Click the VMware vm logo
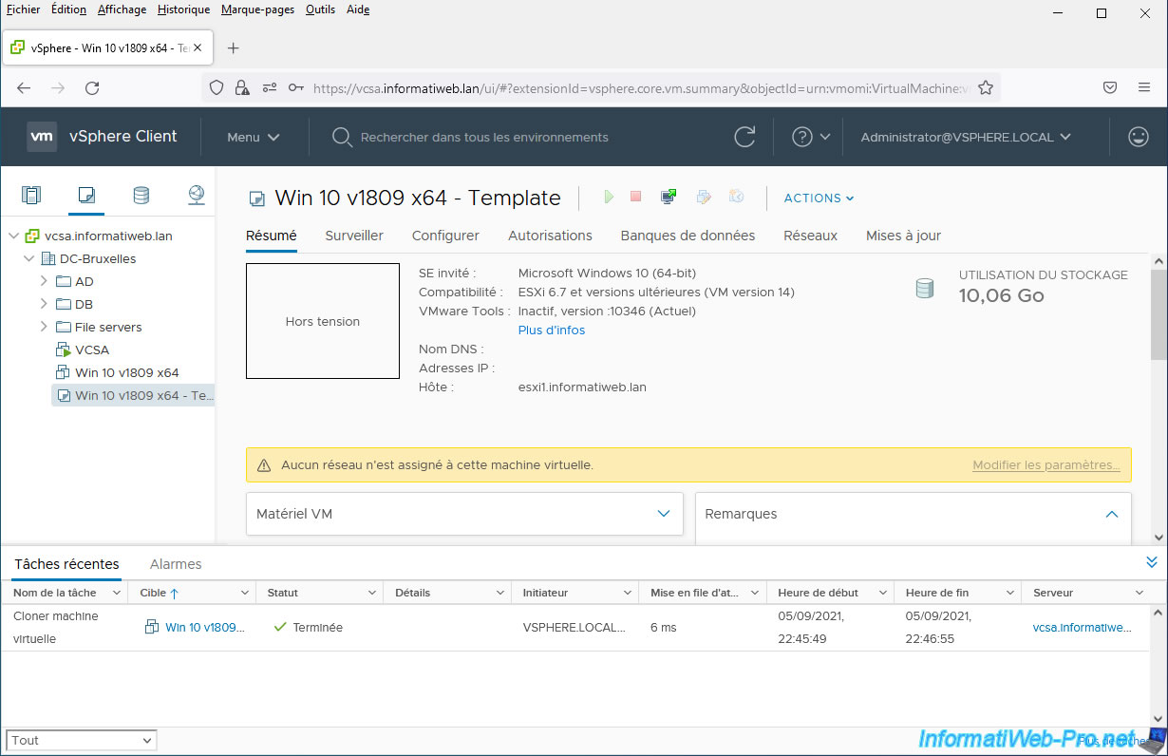The width and height of the screenshot is (1168, 756). coord(42,137)
